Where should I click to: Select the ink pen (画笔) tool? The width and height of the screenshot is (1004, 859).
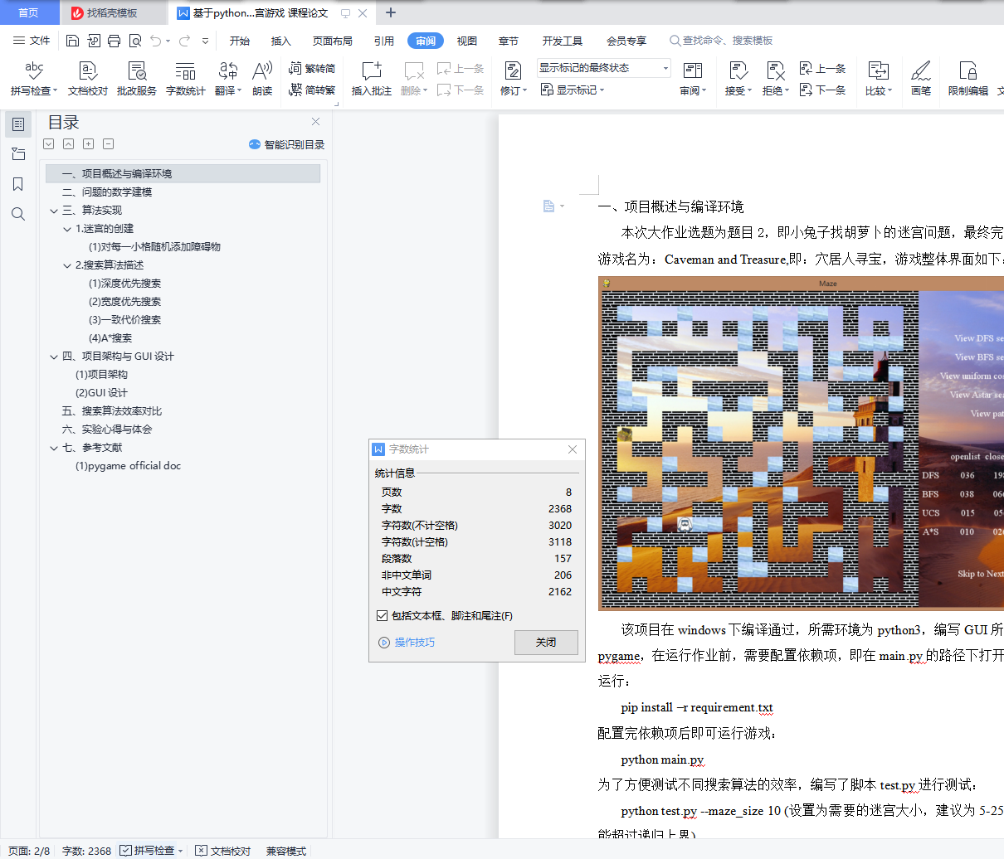[921, 78]
